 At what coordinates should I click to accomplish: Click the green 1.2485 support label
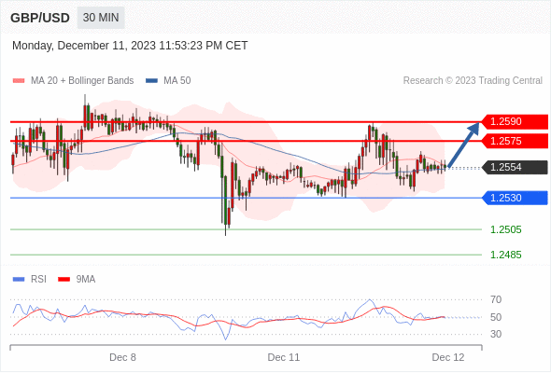(506, 255)
